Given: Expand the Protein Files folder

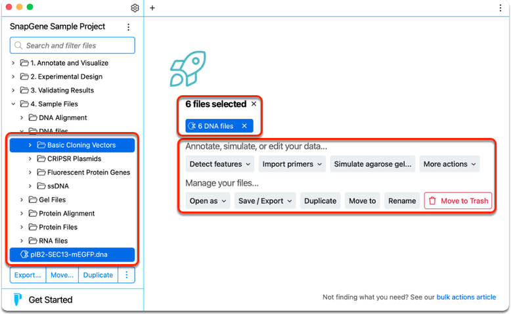Looking at the screenshot, I should pyautogui.click(x=22, y=227).
